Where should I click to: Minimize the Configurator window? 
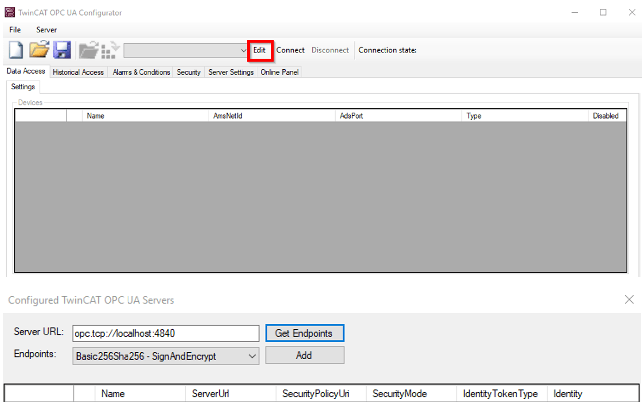574,13
